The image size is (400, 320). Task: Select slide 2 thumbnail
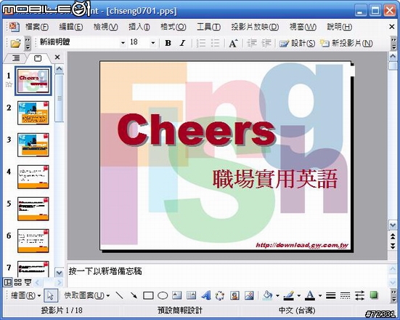click(x=33, y=113)
